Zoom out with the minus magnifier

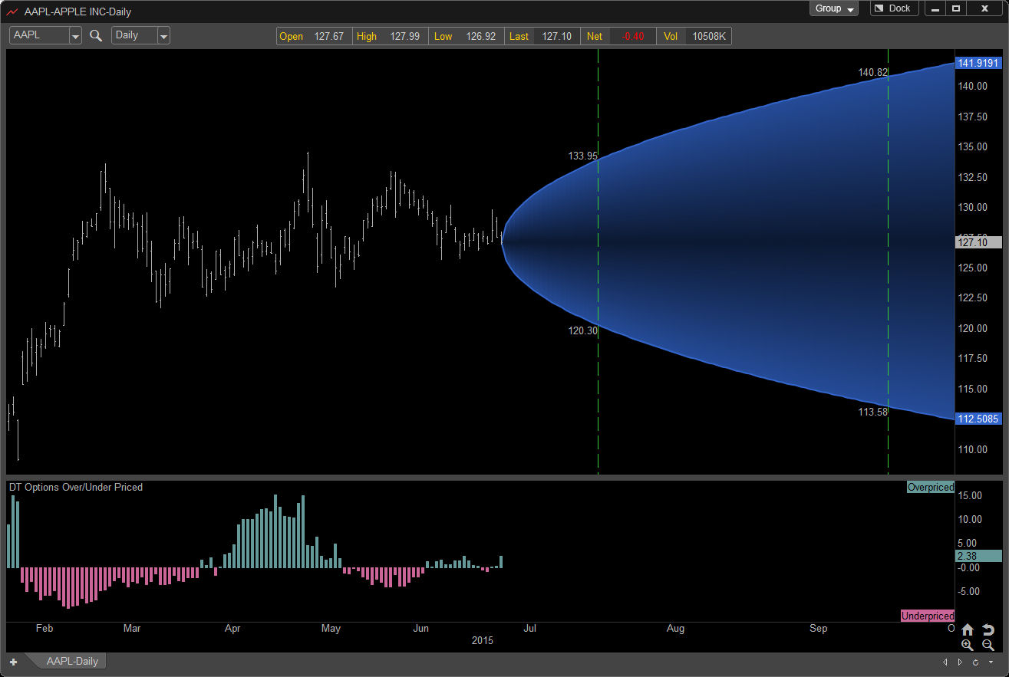988,645
